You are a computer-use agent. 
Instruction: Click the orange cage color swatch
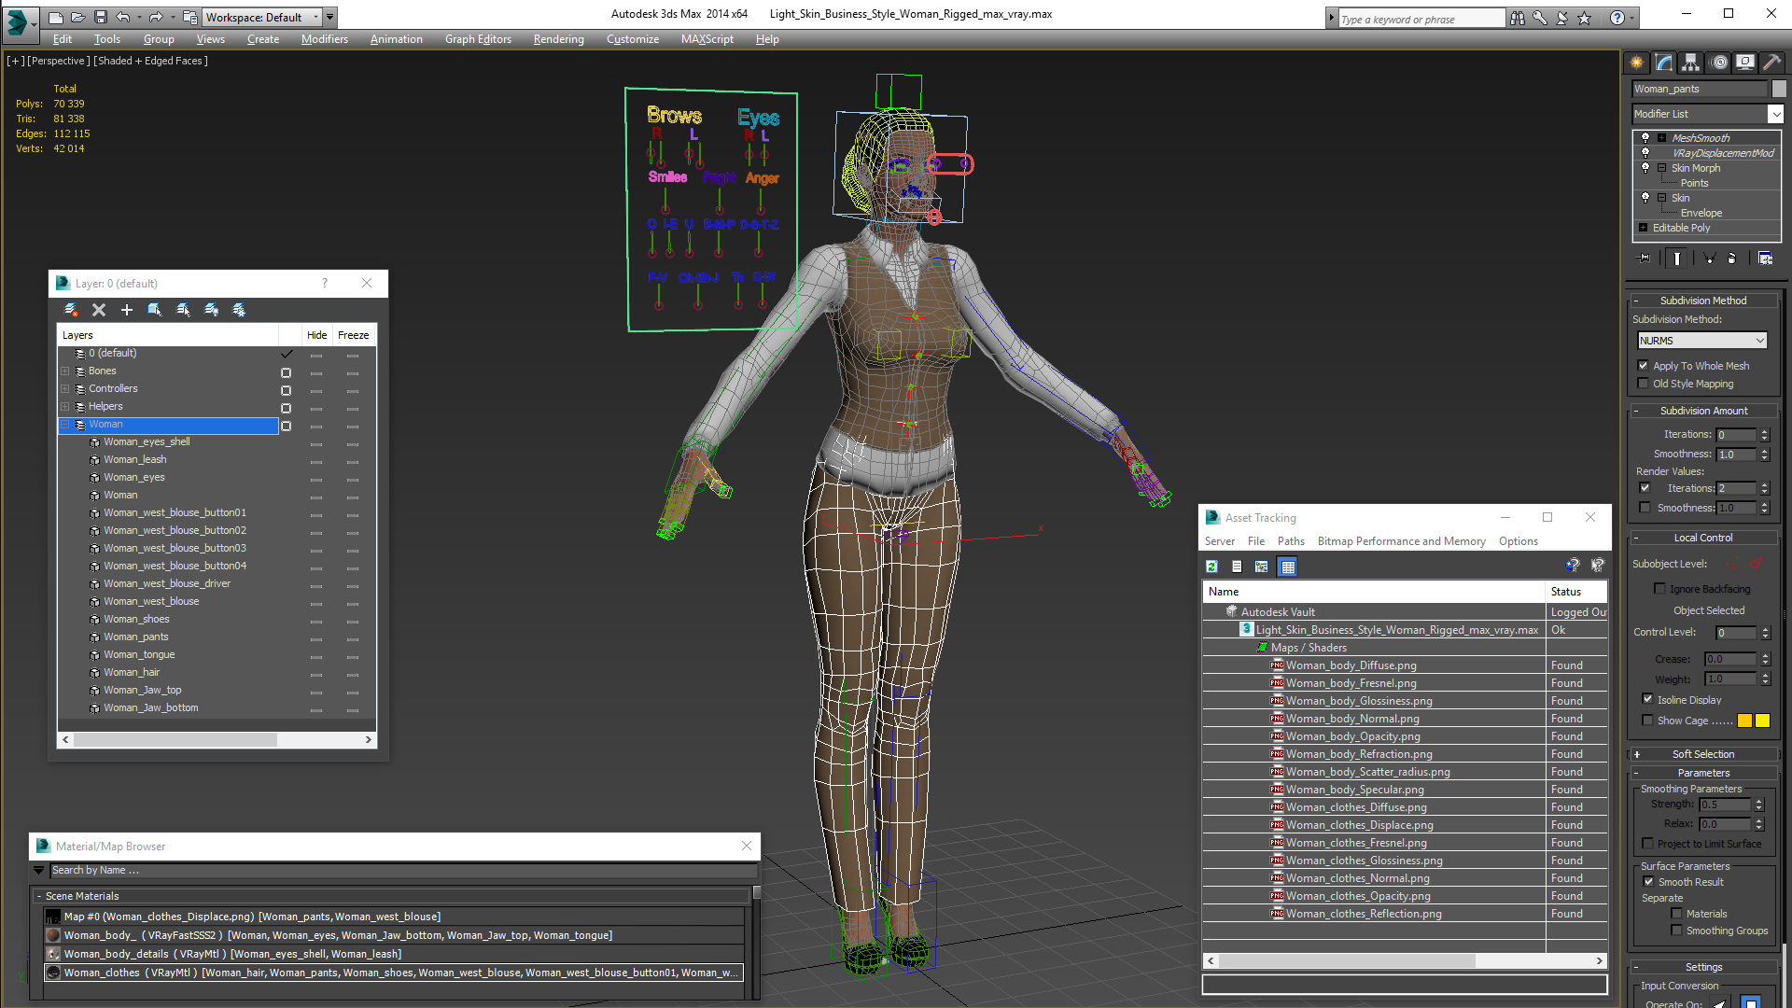(1744, 721)
